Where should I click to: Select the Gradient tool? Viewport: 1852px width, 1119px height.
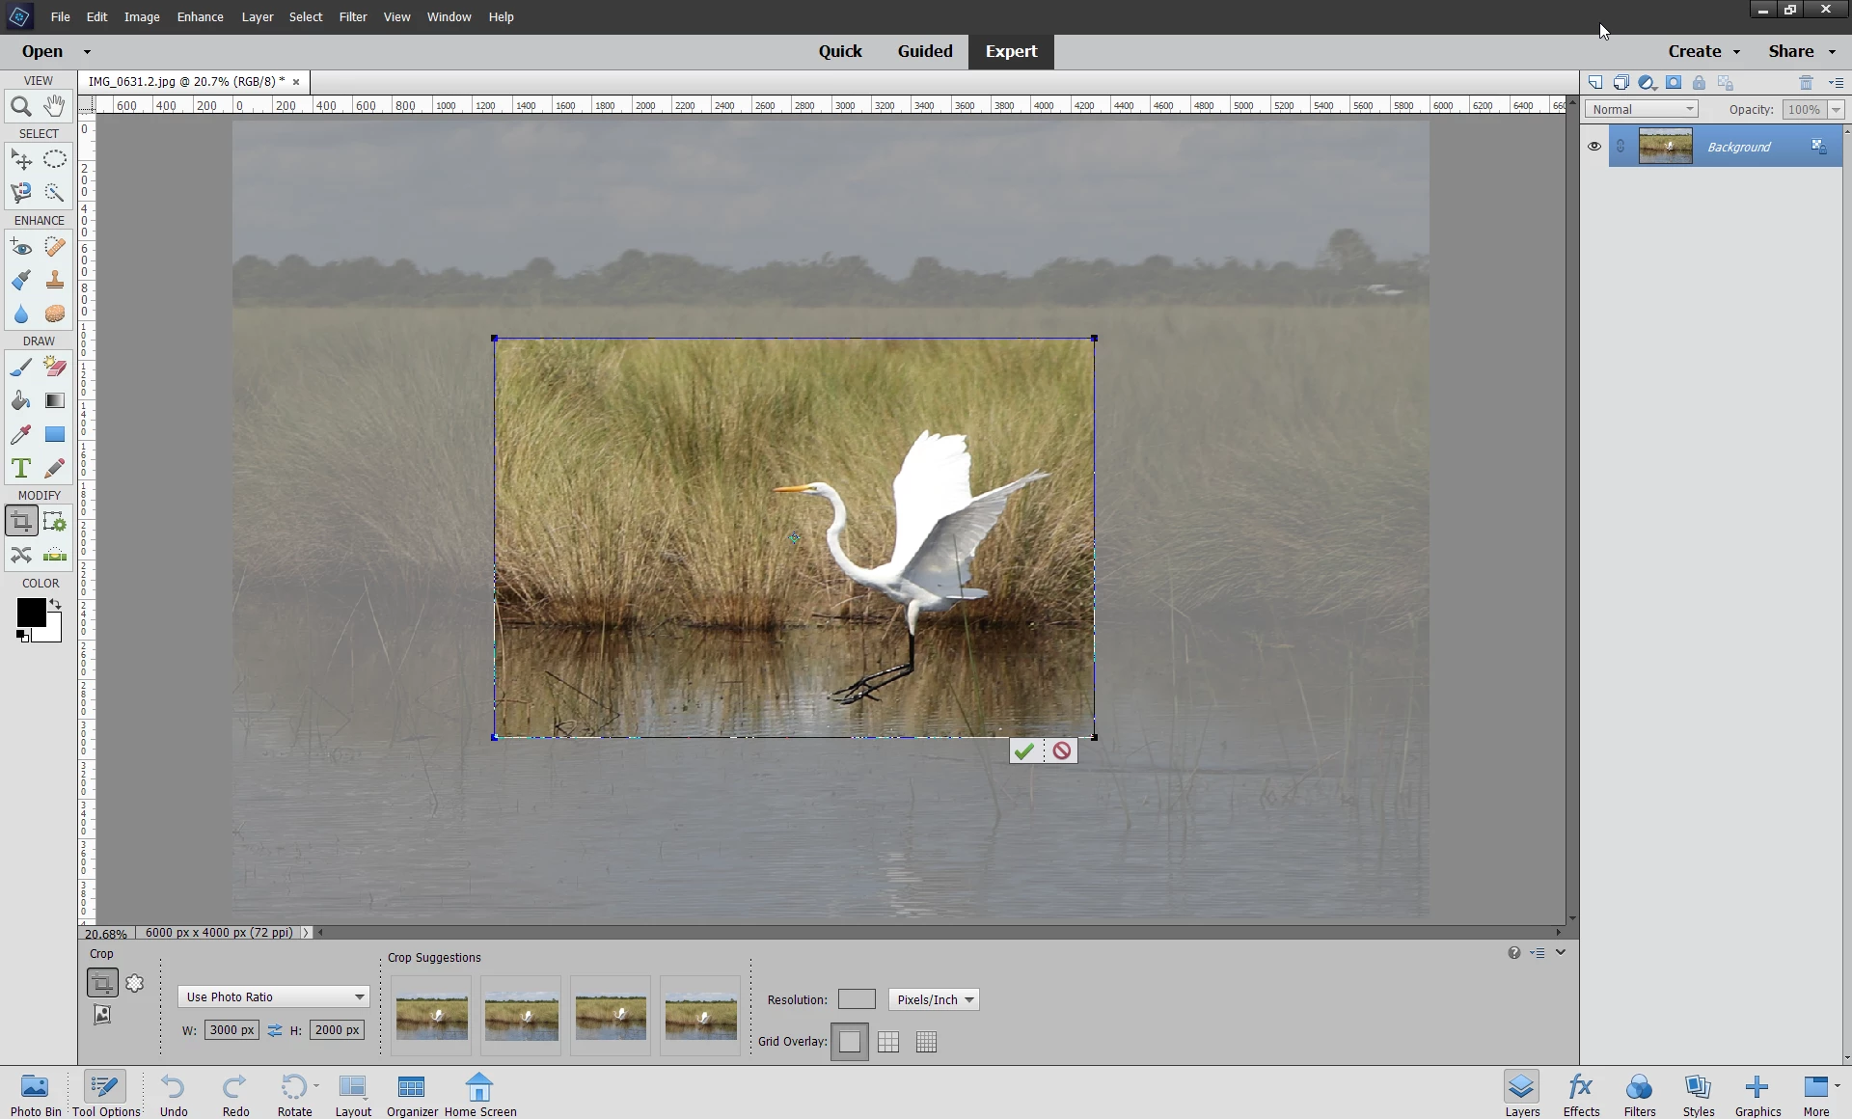pyautogui.click(x=55, y=400)
